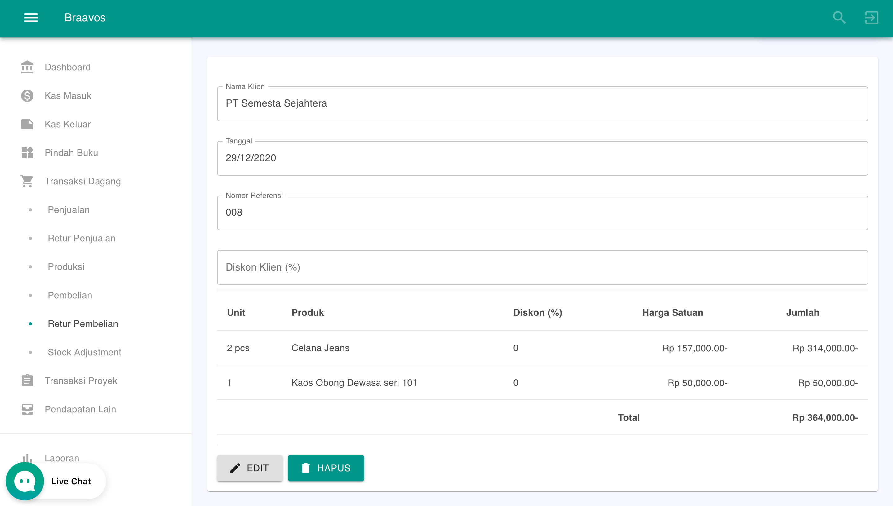Click the Diskon Klien (%) field
Image resolution: width=893 pixels, height=506 pixels.
click(542, 267)
